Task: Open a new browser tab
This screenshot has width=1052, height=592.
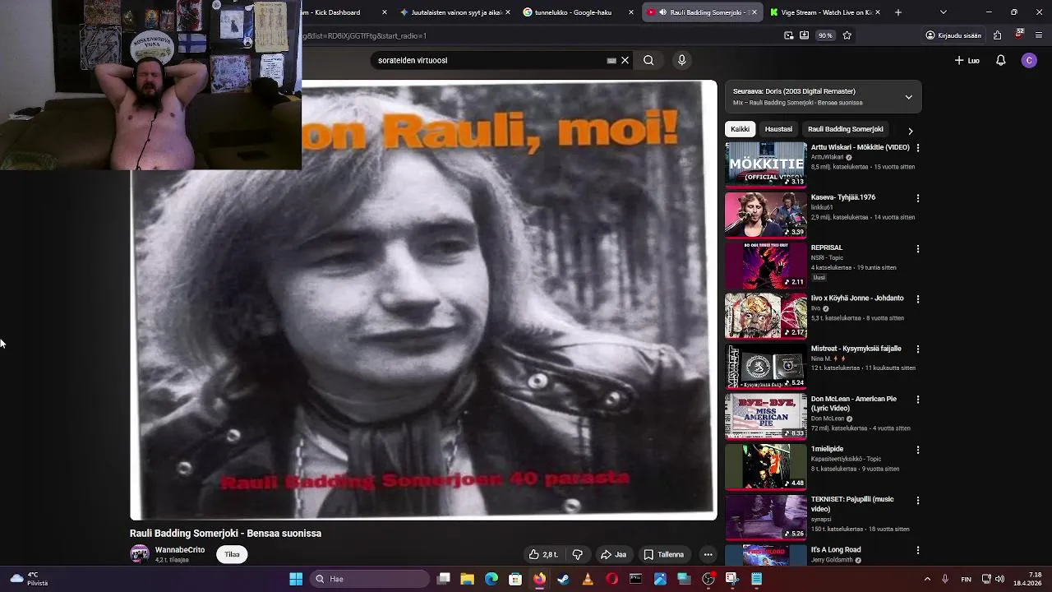Action: 897,12
